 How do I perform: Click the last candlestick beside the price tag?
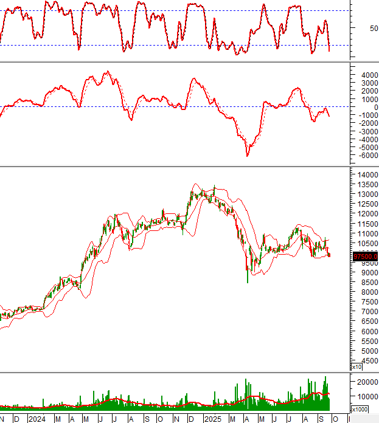coord(330,254)
